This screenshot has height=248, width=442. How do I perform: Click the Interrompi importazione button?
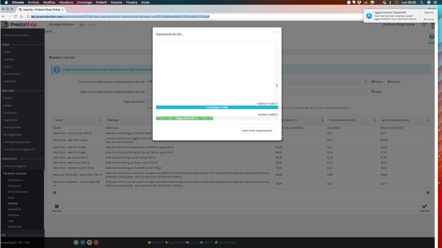click(x=256, y=130)
